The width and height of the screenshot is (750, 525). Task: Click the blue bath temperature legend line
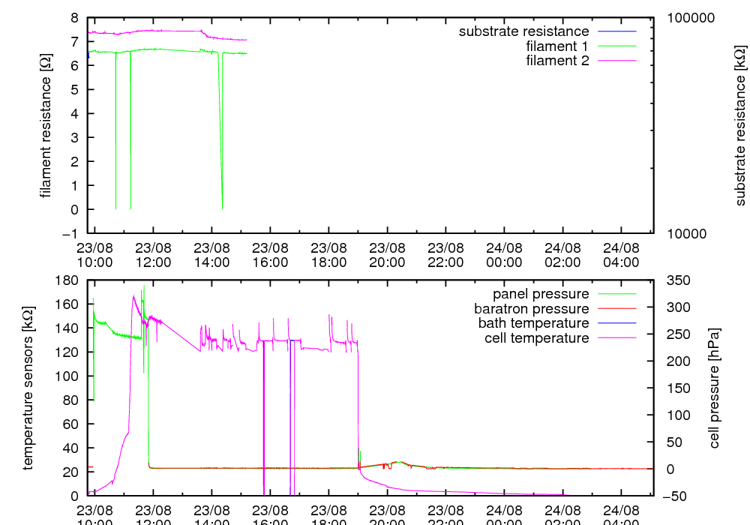click(617, 322)
